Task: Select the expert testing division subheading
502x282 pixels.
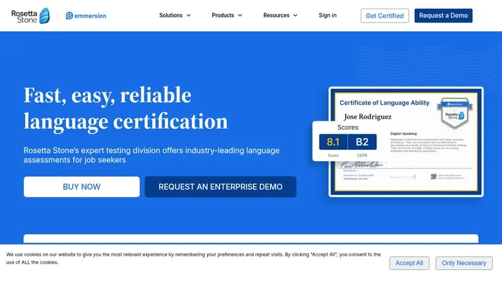Action: [151, 155]
